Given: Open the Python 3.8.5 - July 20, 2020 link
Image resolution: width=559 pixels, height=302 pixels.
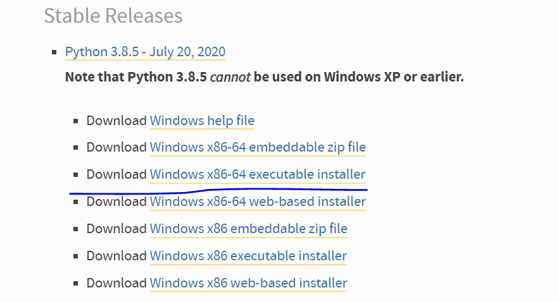Looking at the screenshot, I should (145, 51).
